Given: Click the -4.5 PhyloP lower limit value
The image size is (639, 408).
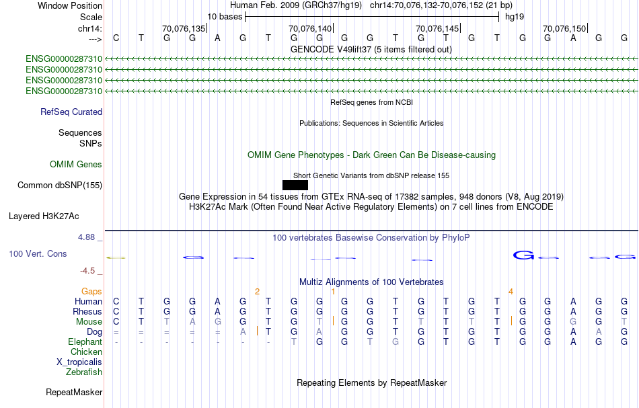Looking at the screenshot, I should (87, 271).
